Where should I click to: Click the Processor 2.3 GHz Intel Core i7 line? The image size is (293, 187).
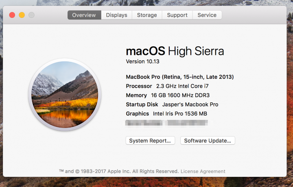tap(167, 86)
